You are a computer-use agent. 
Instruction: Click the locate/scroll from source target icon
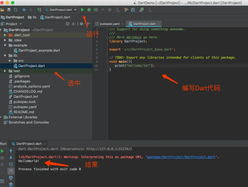click(x=68, y=24)
